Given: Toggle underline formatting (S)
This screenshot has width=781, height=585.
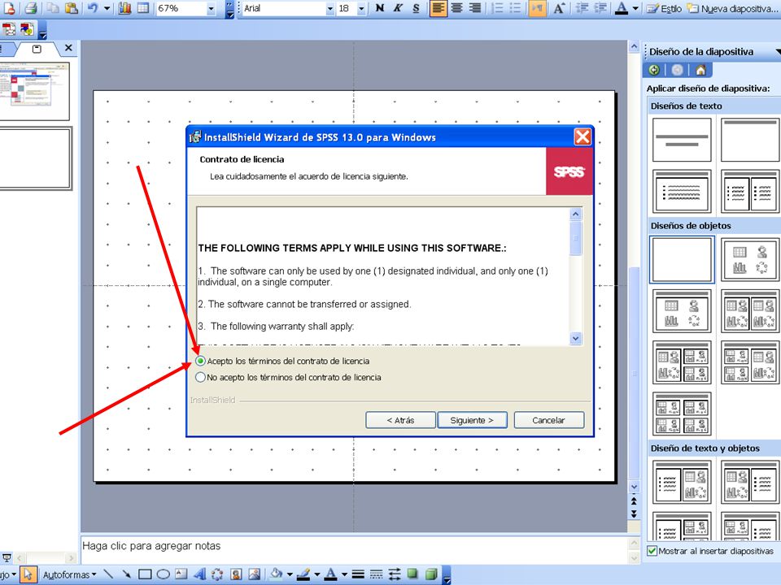Looking at the screenshot, I should pyautogui.click(x=416, y=8).
